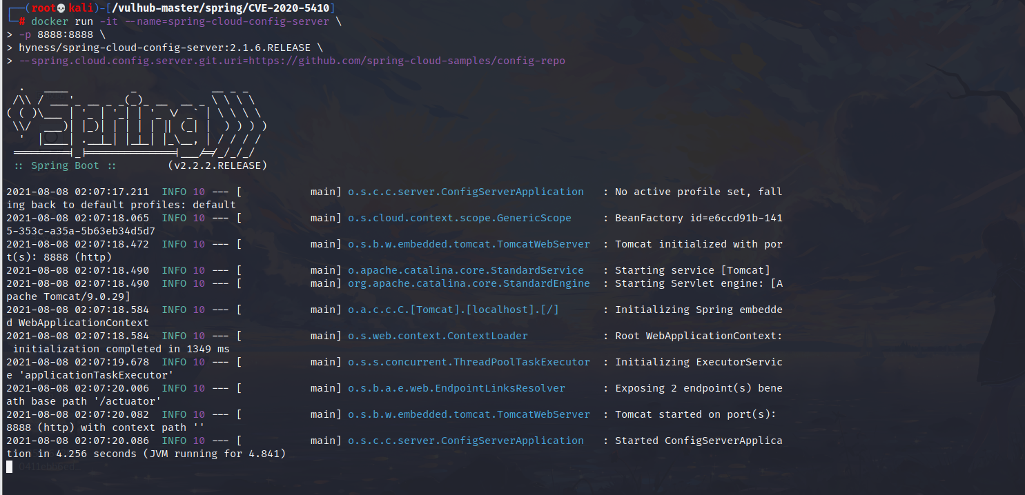Image resolution: width=1025 pixels, height=495 pixels.
Task: Click timestamp 2021-08-08 02:07:18.065
Action: pyautogui.click(x=77, y=218)
